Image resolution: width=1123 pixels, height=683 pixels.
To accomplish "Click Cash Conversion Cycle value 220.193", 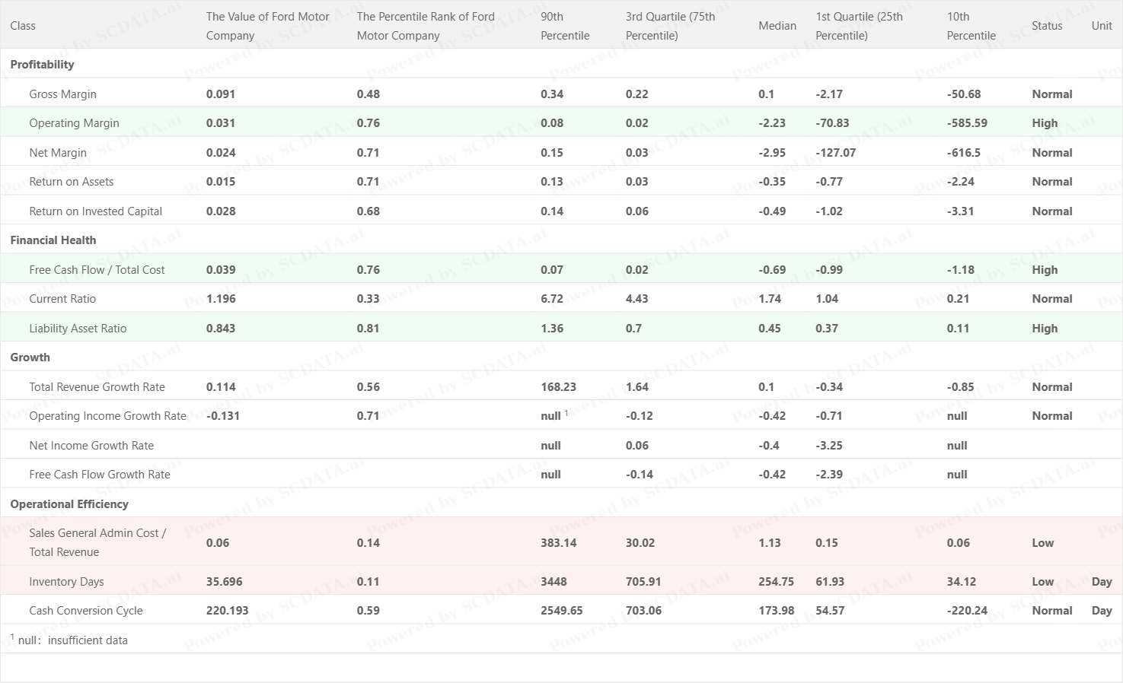I will (227, 611).
